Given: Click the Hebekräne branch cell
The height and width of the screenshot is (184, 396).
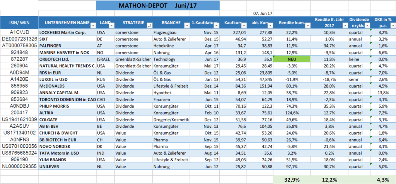Looking at the screenshot, I should click(x=171, y=46).
